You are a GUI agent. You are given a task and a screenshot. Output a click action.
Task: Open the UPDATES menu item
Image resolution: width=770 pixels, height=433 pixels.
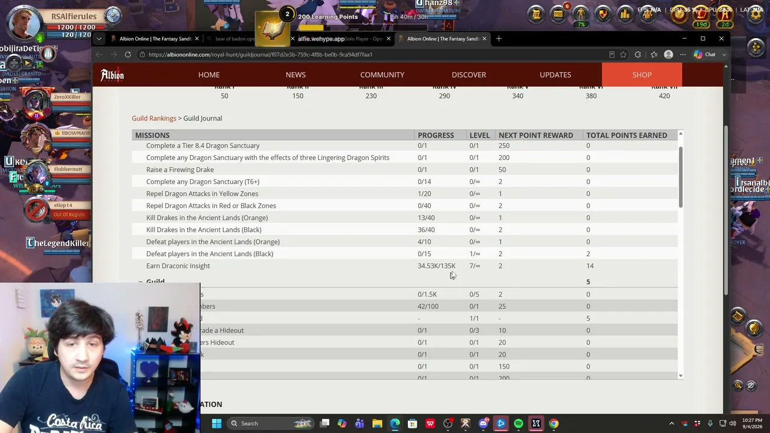tap(555, 75)
